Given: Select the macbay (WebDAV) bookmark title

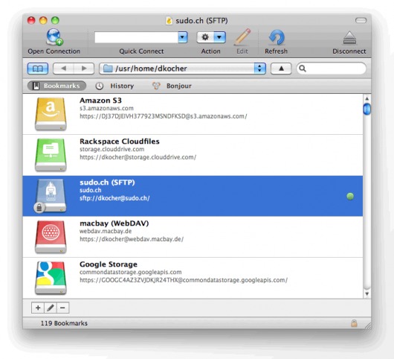Looking at the screenshot, I should (x=114, y=223).
